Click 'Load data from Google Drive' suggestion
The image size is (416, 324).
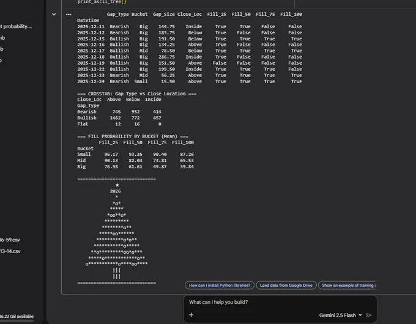[x=286, y=285]
